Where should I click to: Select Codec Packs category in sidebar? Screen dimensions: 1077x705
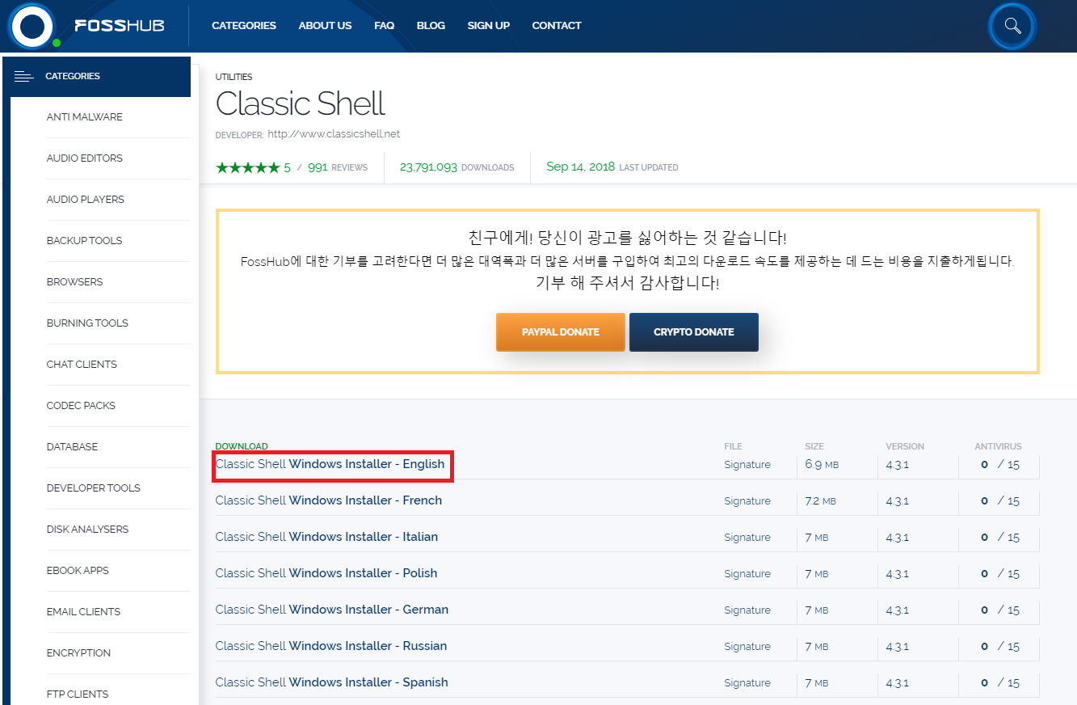point(81,406)
